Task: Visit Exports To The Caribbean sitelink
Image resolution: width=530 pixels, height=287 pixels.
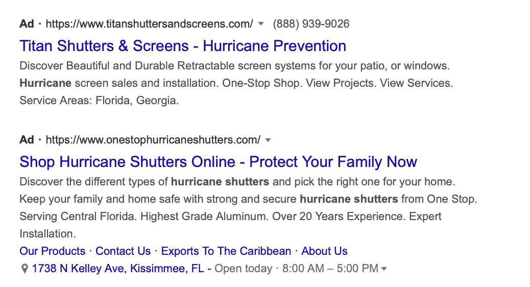Action: pos(226,251)
